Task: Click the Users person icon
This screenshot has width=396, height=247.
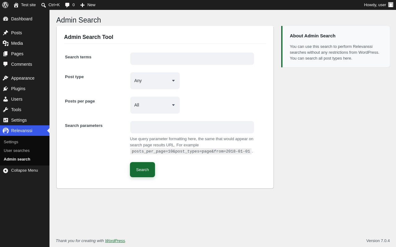Action: coord(6,99)
